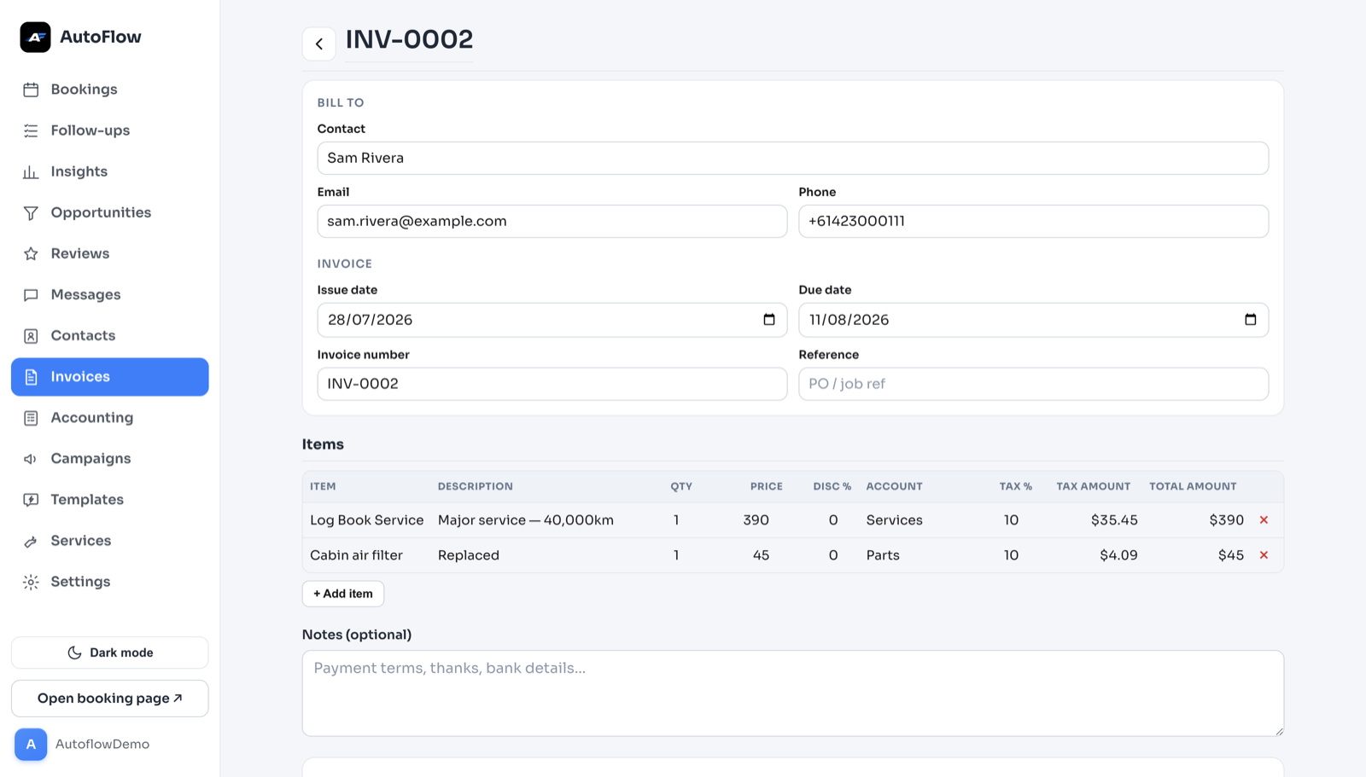Viewport: 1366px width, 777px height.
Task: Click the Reference PO / job ref field
Action: pyautogui.click(x=1033, y=384)
